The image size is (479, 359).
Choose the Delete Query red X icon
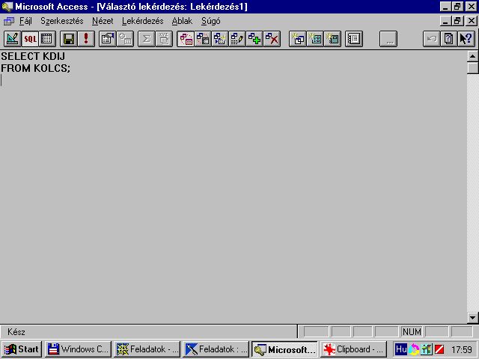(x=272, y=39)
